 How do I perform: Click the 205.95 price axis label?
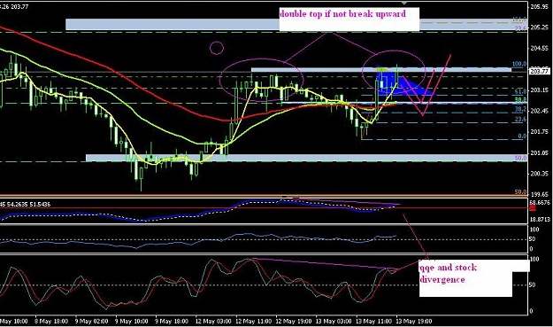(x=540, y=6)
